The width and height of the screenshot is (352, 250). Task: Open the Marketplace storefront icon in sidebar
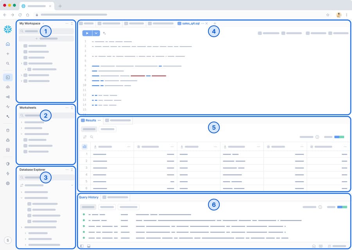8,150
